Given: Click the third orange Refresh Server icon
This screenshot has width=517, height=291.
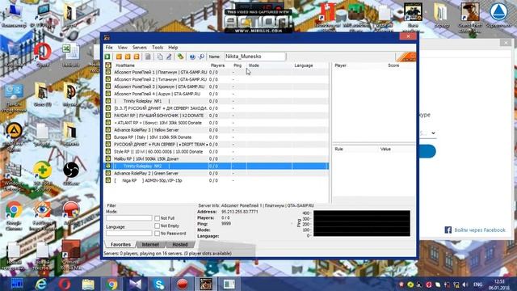Looking at the screenshot, I should point(137,57).
